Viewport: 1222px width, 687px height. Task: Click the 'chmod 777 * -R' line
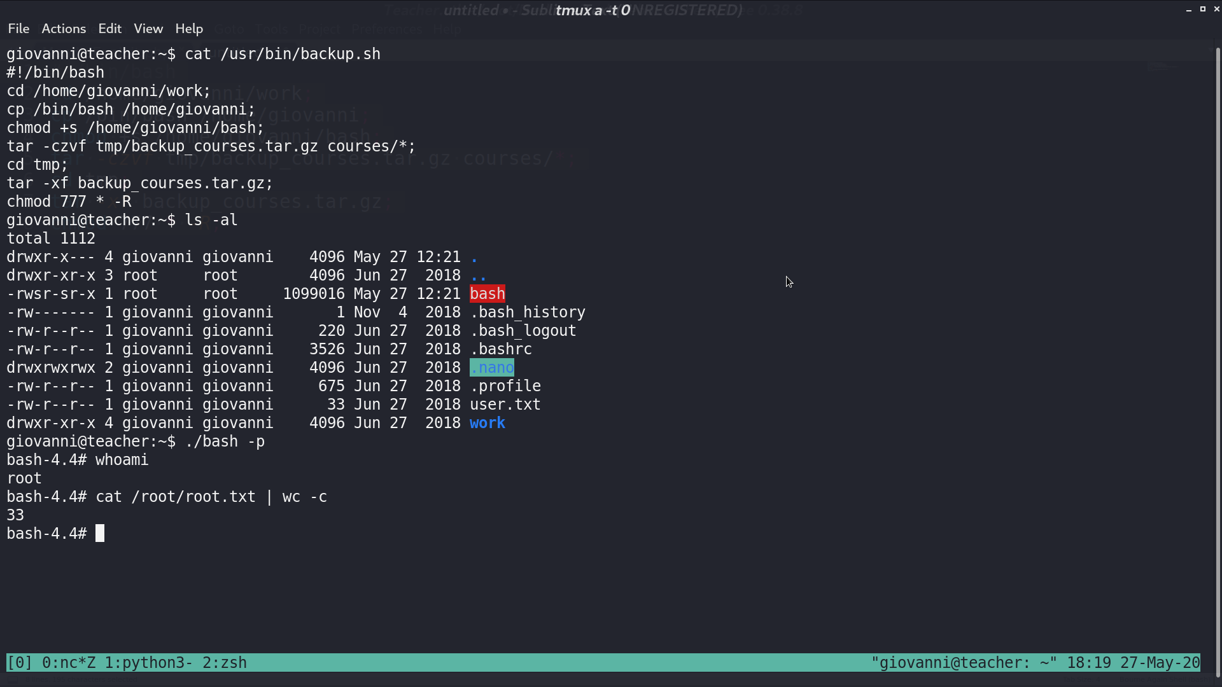click(x=69, y=202)
